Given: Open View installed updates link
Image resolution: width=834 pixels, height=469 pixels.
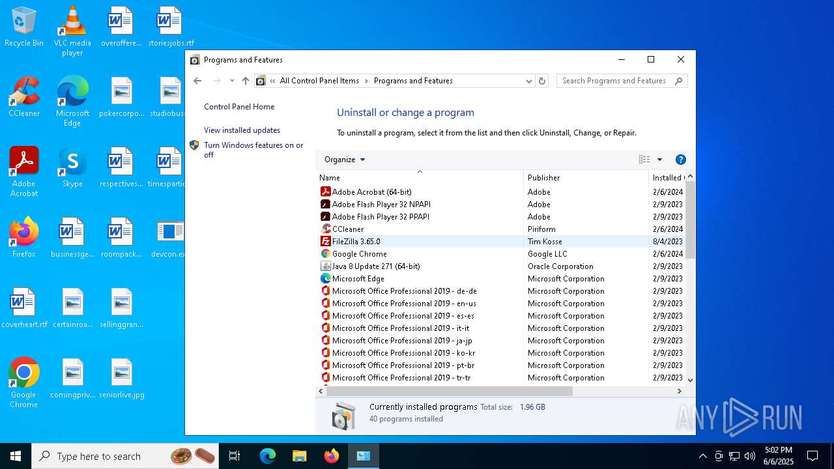Looking at the screenshot, I should click(242, 130).
